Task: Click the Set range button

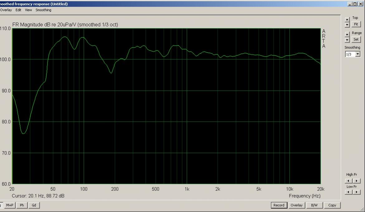Action: pyautogui.click(x=356, y=39)
